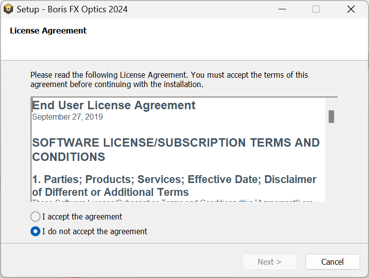Click the "License Agreement" page title
Image resolution: width=369 pixels, height=278 pixels.
(48, 31)
